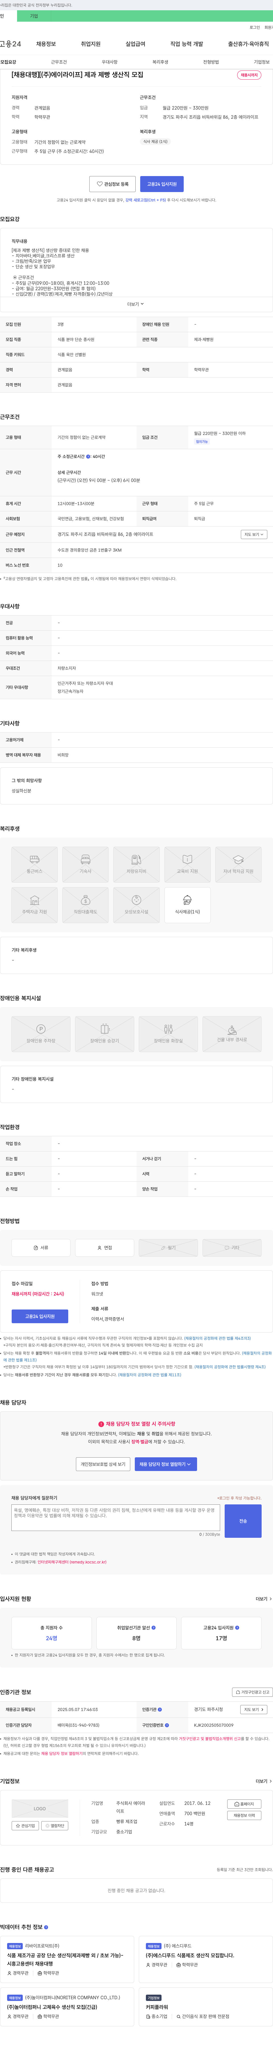Click the 건물 내부 경사로 facility icon
Image resolution: width=273 pixels, height=2052 pixels.
[x=232, y=1034]
